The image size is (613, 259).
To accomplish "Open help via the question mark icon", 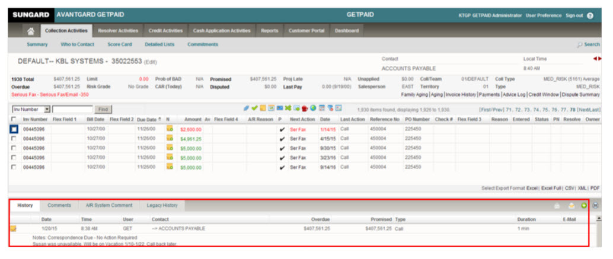I will 590,15.
